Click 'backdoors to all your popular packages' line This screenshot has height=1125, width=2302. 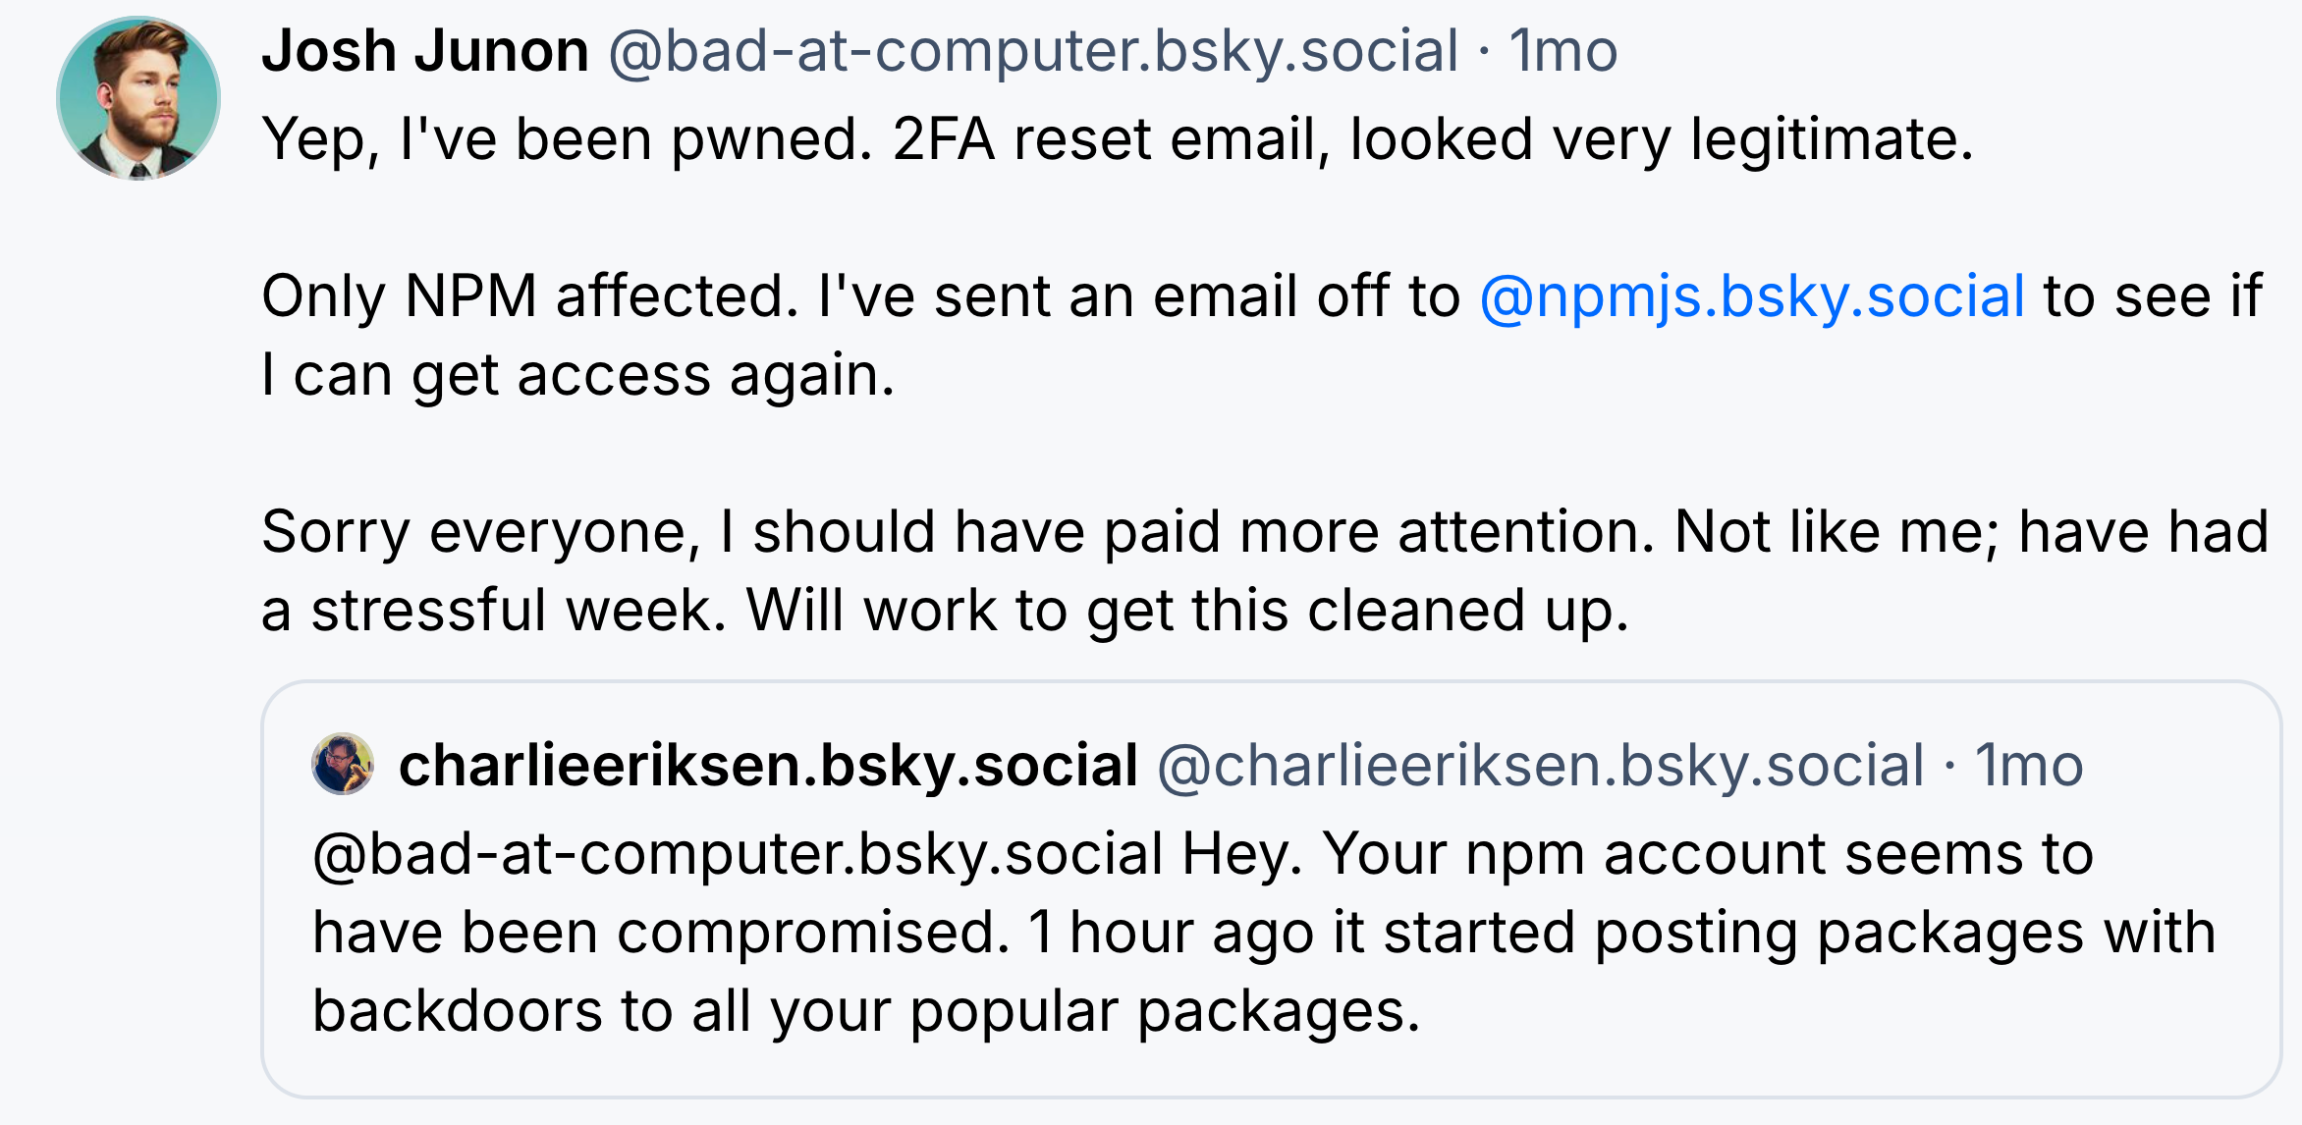(866, 1011)
